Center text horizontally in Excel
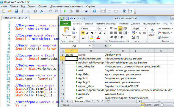The height and width of the screenshot is (107, 174). 115,33
